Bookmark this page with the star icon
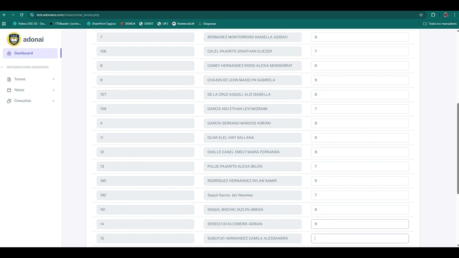The image size is (459, 258). [x=421, y=15]
